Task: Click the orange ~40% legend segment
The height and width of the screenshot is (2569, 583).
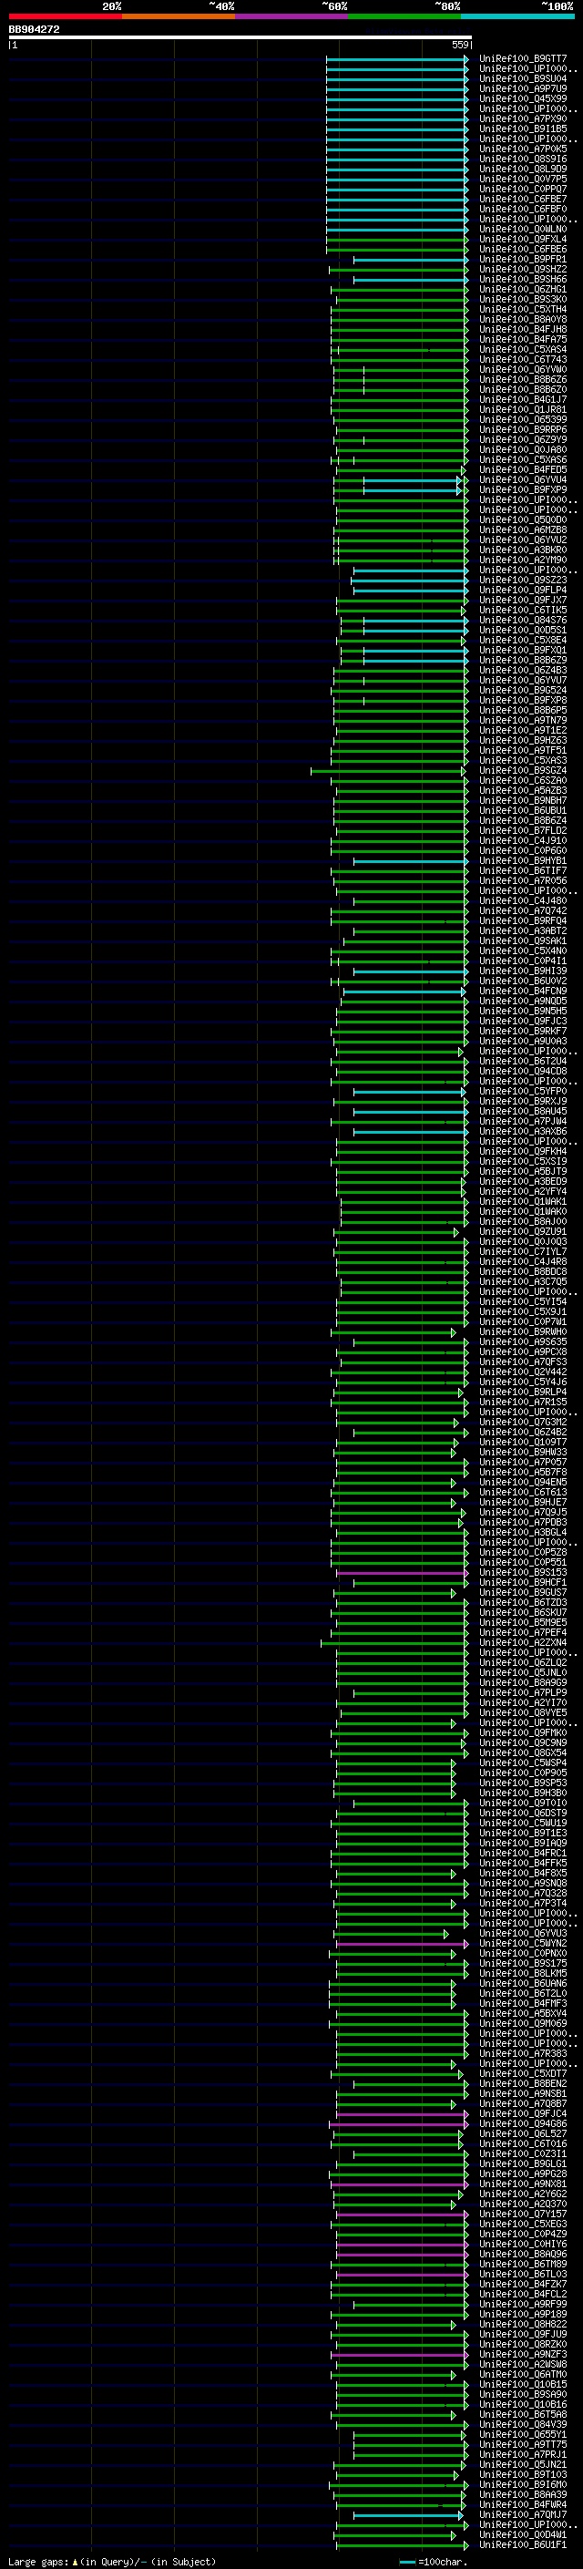Action: (179, 16)
